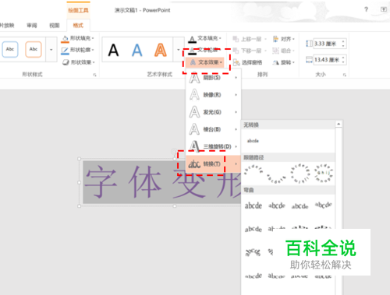
Task: Click the width field stepper arrows
Action: pos(343,60)
